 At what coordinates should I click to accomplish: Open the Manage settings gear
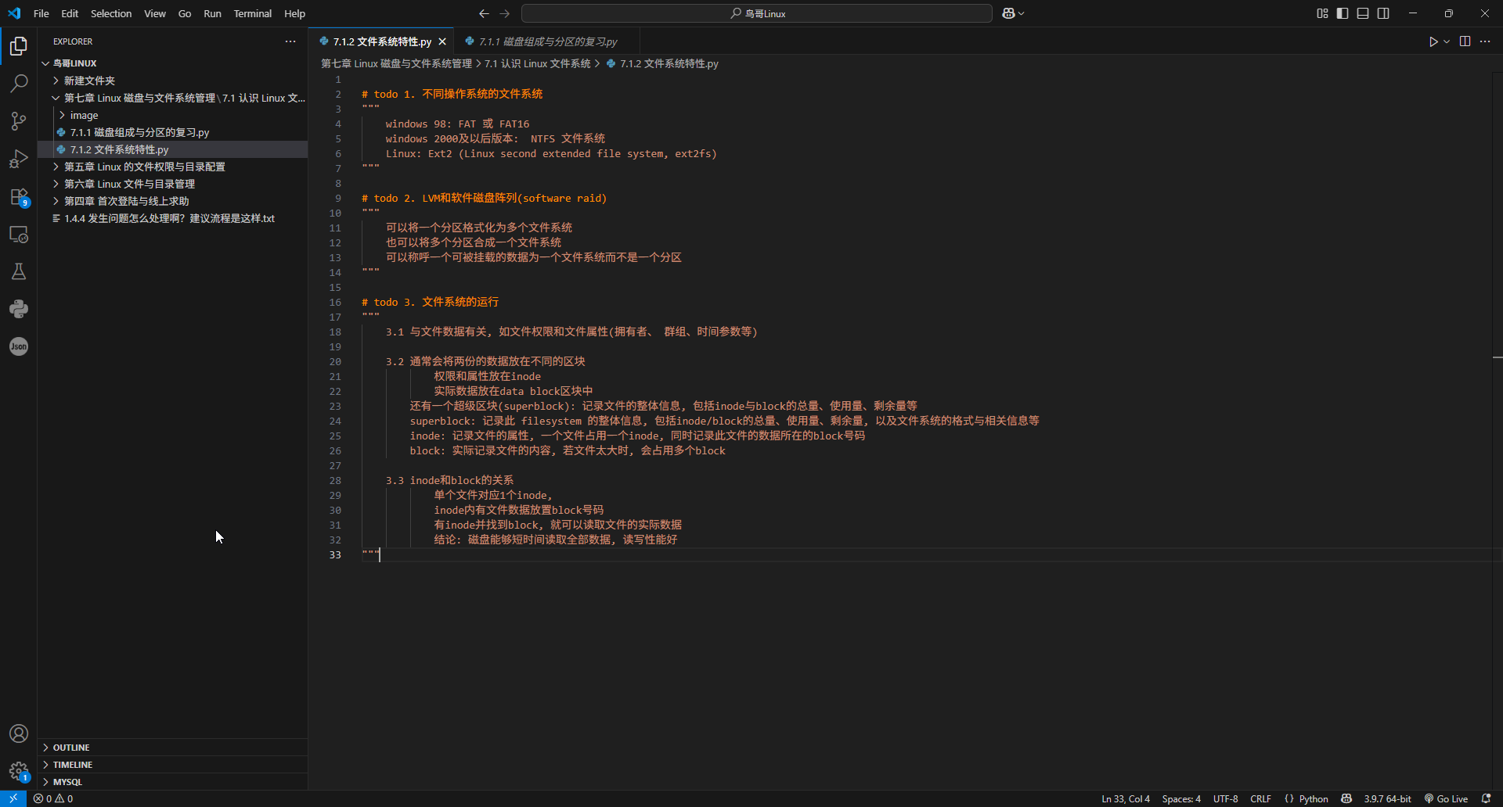click(x=19, y=771)
